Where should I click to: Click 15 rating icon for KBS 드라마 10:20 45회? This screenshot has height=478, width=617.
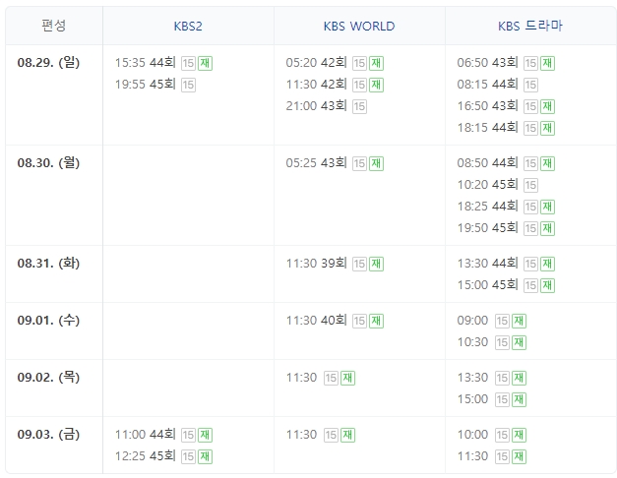pos(530,185)
